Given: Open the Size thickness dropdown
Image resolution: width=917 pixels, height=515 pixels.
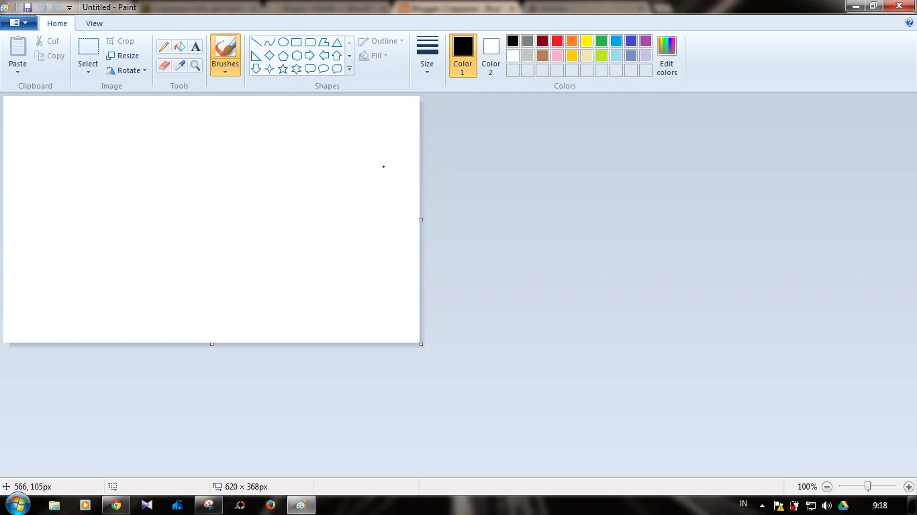Looking at the screenshot, I should click(428, 55).
